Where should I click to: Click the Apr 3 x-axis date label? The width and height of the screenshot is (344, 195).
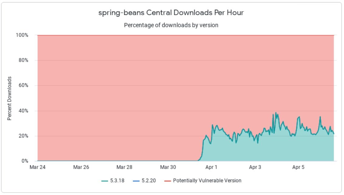tap(255, 167)
